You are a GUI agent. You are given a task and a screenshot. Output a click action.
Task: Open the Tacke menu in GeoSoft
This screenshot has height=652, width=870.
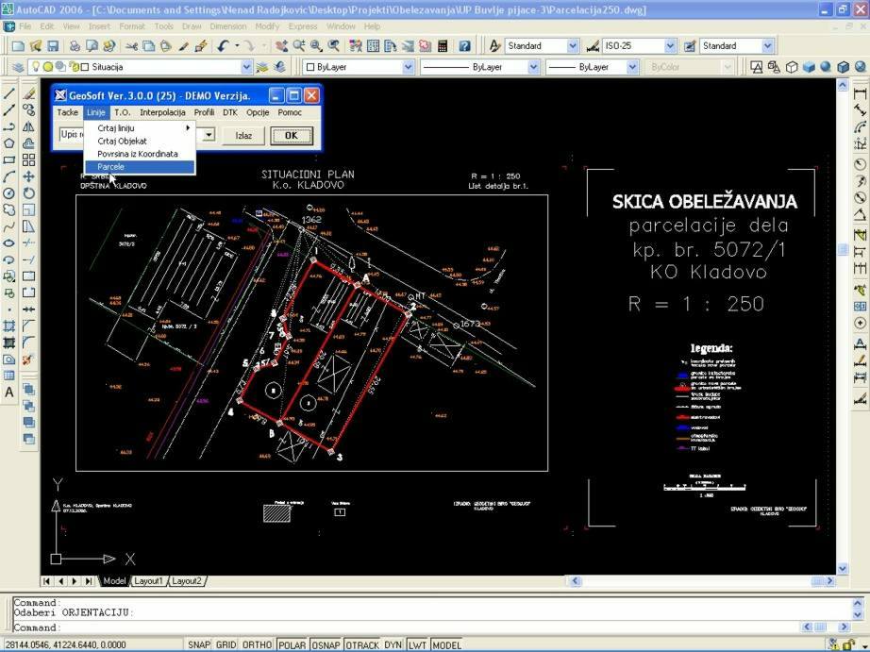(68, 112)
